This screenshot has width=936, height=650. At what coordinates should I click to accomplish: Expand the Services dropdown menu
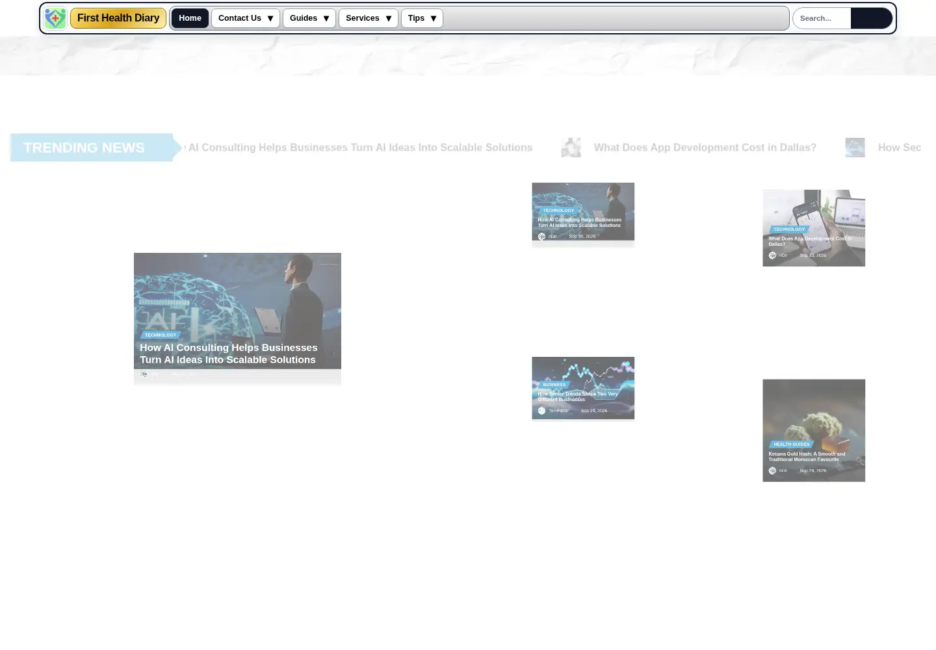tap(369, 18)
